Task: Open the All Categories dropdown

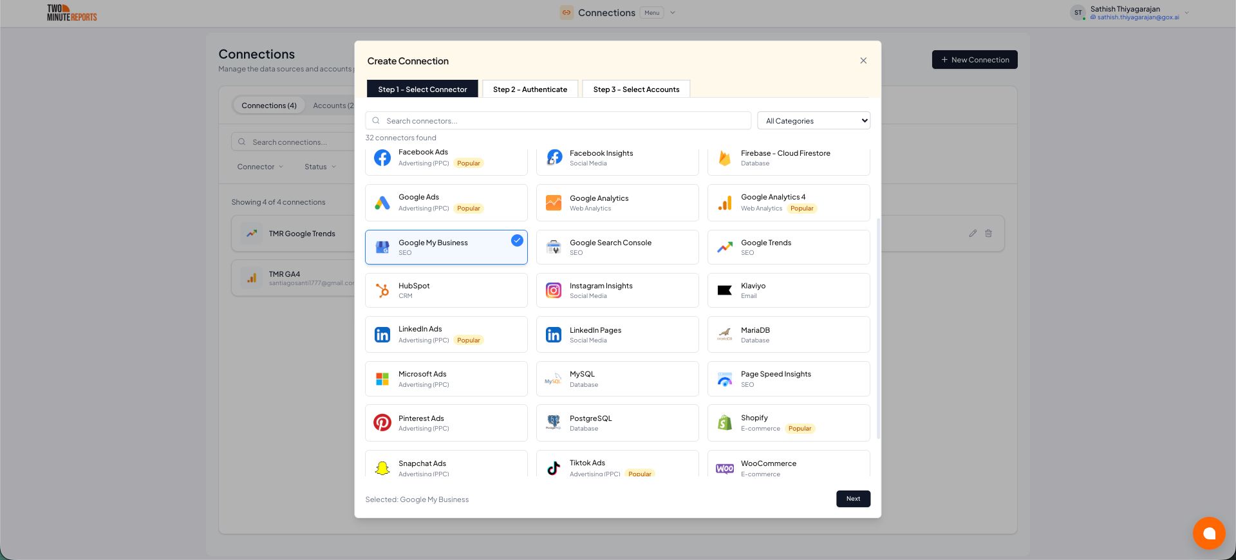Action: (x=814, y=121)
